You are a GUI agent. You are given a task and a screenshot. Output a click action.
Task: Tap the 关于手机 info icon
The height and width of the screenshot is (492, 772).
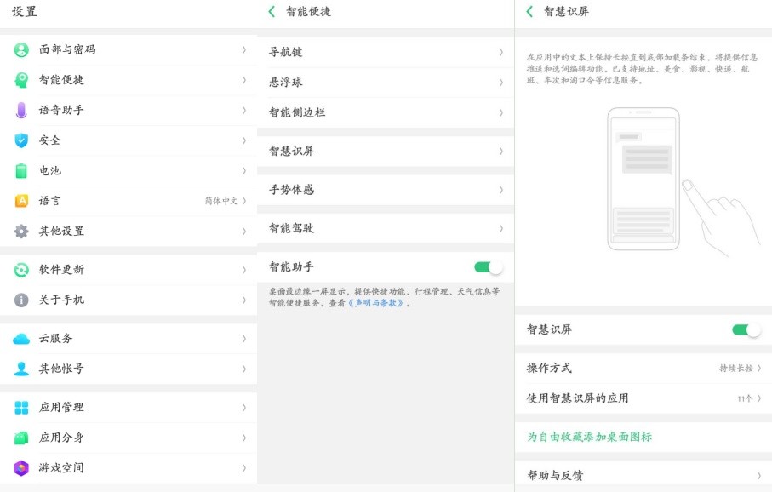coord(21,300)
